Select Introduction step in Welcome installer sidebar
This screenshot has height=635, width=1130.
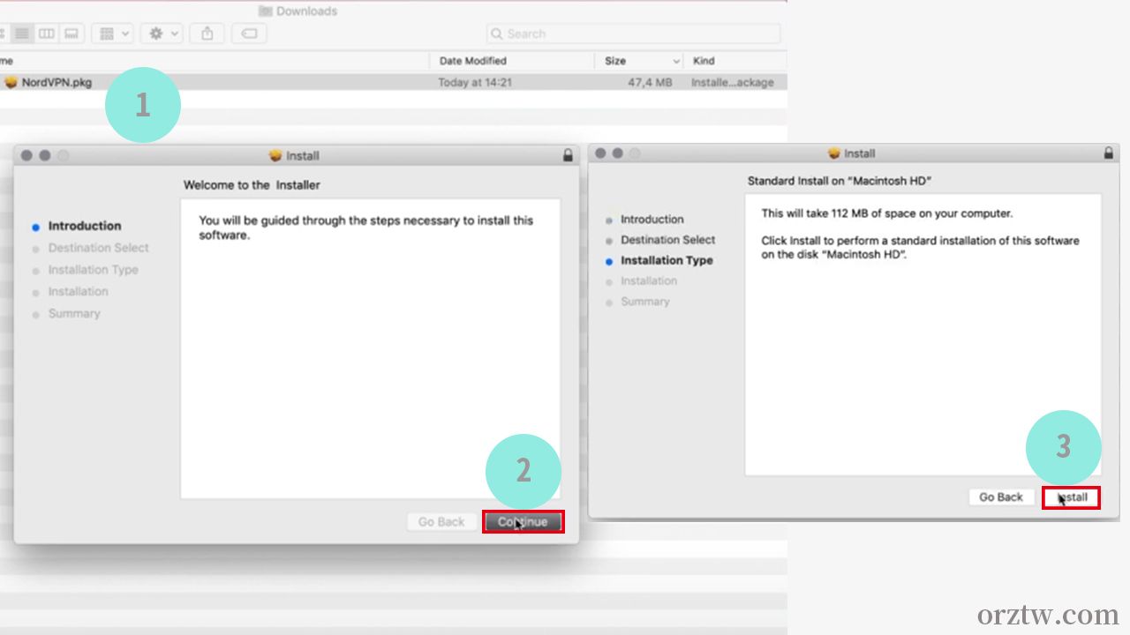pos(85,226)
